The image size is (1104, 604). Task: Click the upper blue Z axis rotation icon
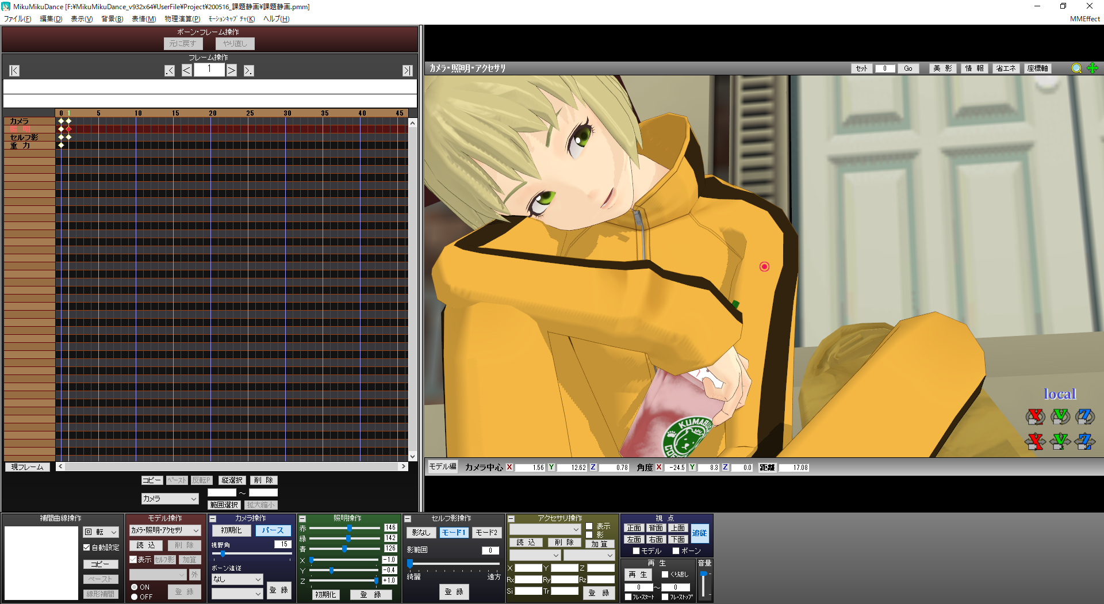point(1084,416)
